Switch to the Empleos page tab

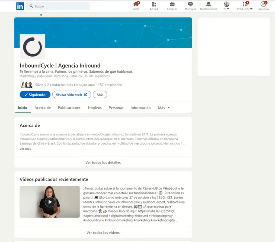click(x=95, y=108)
